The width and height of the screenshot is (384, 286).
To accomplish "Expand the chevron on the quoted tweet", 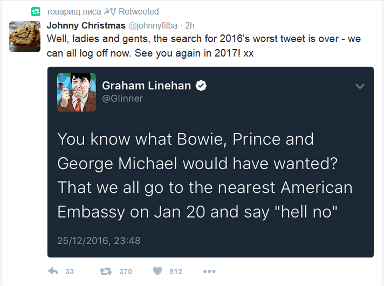I will coord(360,86).
